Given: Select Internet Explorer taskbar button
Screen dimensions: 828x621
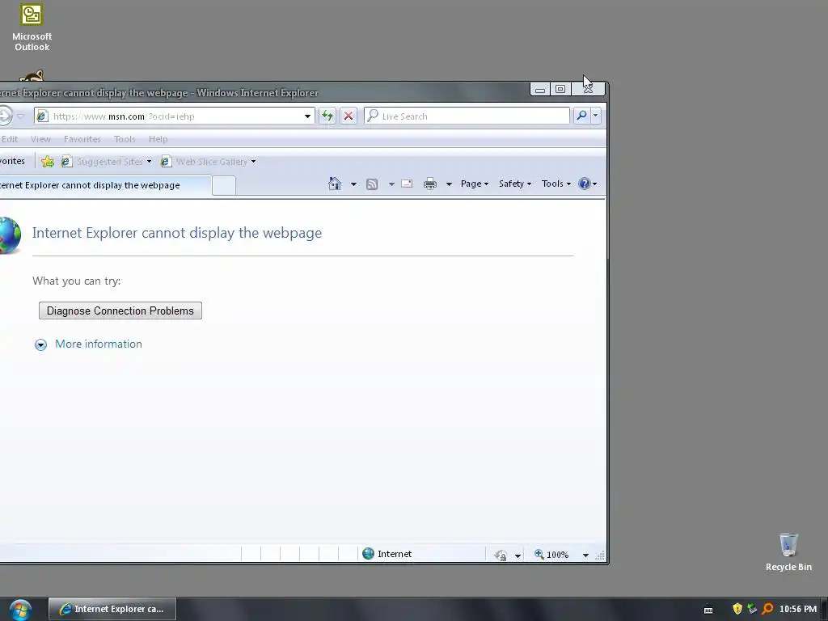Looking at the screenshot, I should click(112, 609).
